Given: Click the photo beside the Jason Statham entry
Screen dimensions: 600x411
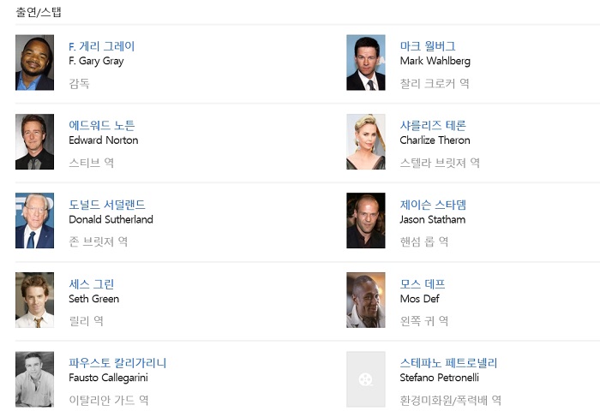Looking at the screenshot, I should (365, 221).
